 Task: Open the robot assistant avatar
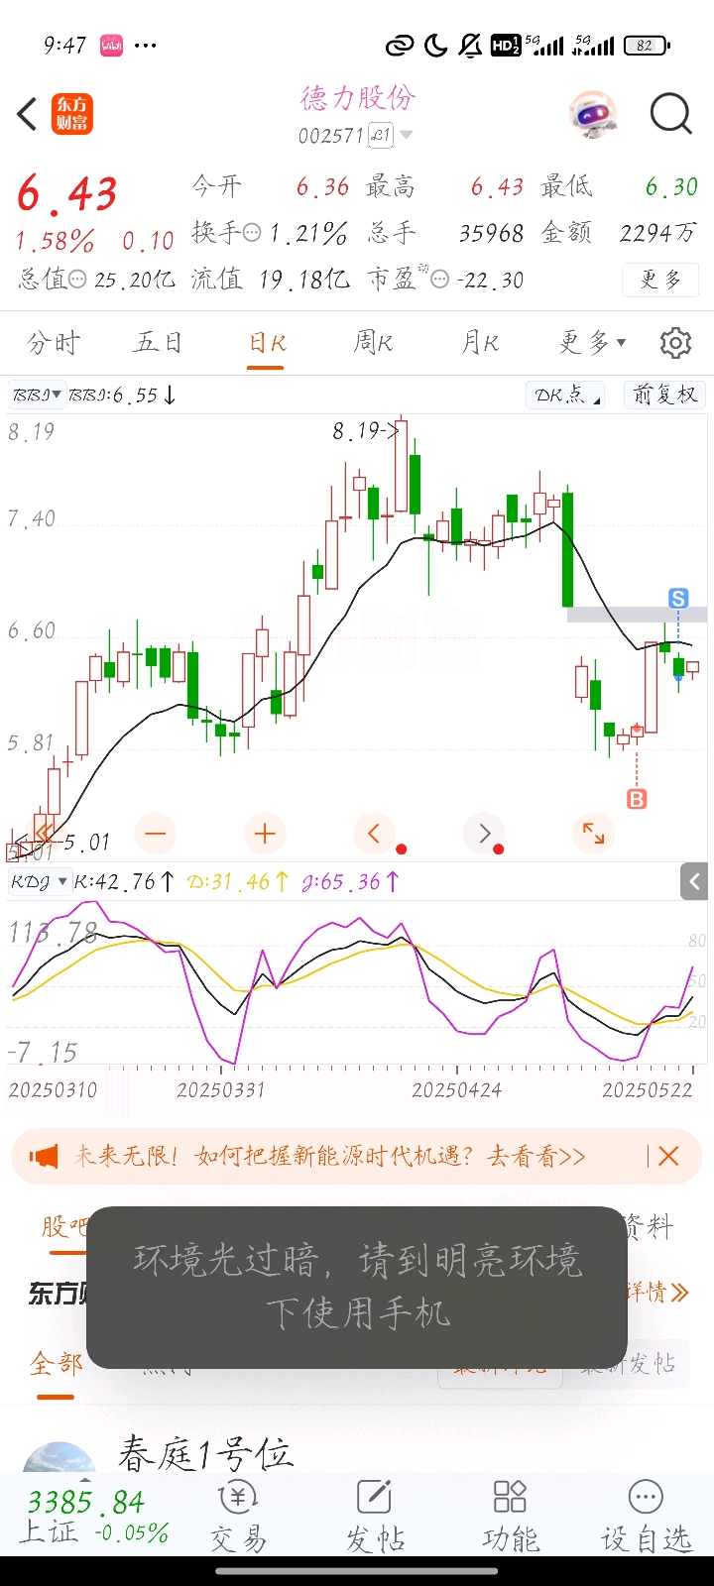593,114
